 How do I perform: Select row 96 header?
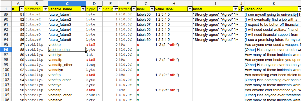point(6,50)
